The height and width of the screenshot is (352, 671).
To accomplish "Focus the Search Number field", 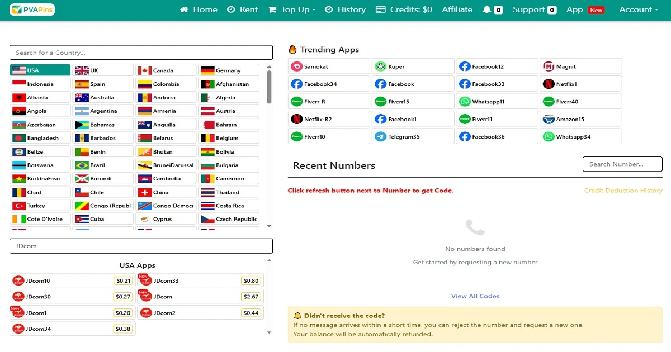I will (x=622, y=164).
